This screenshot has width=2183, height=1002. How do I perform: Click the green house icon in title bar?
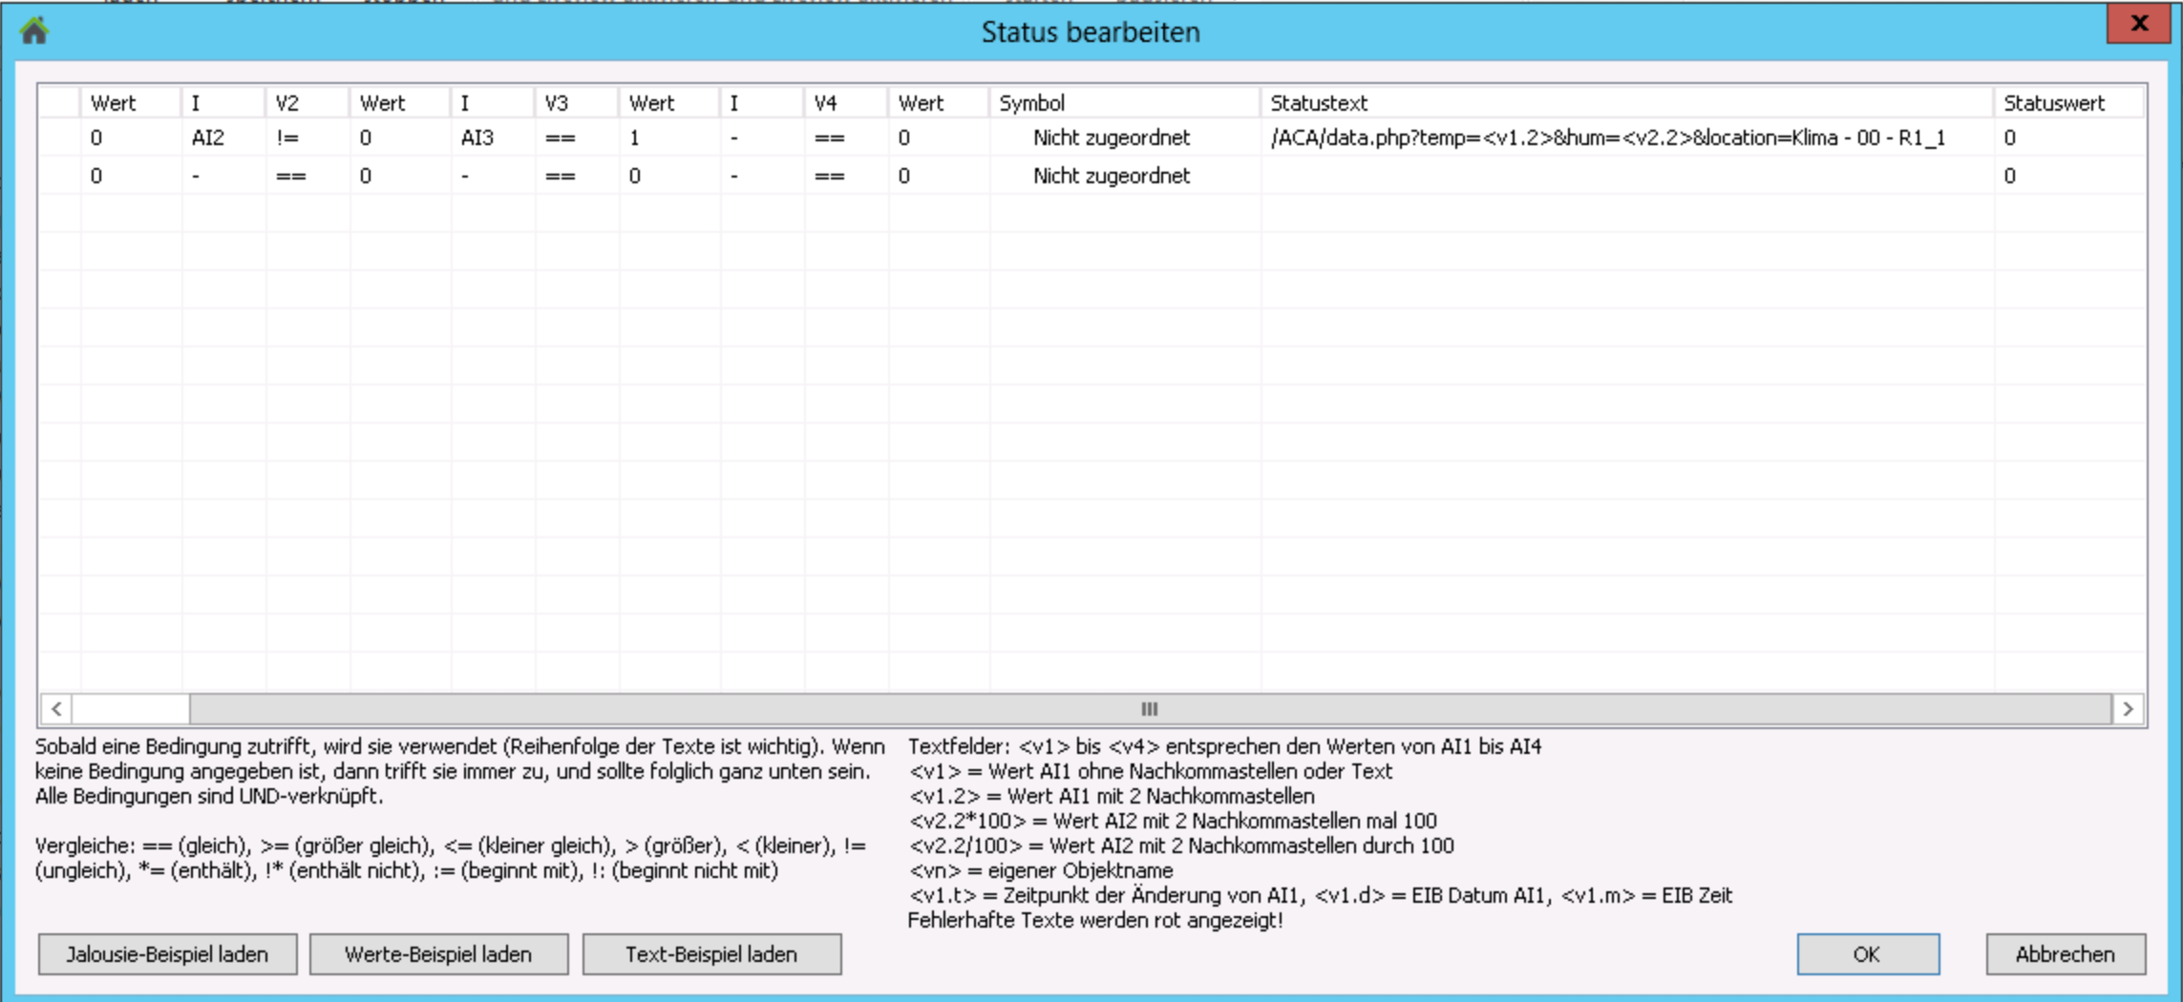click(x=34, y=31)
